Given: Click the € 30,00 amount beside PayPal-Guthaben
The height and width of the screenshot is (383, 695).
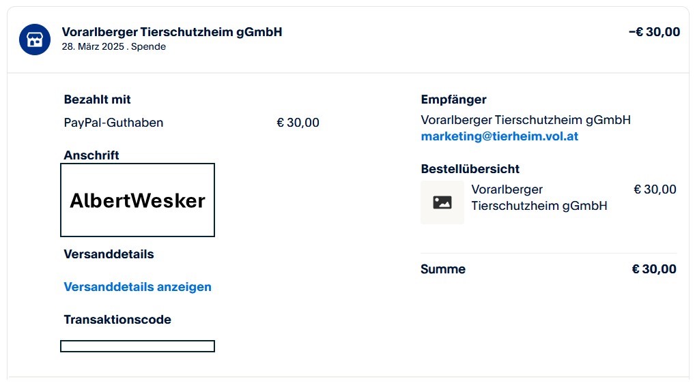Looking at the screenshot, I should click(298, 123).
